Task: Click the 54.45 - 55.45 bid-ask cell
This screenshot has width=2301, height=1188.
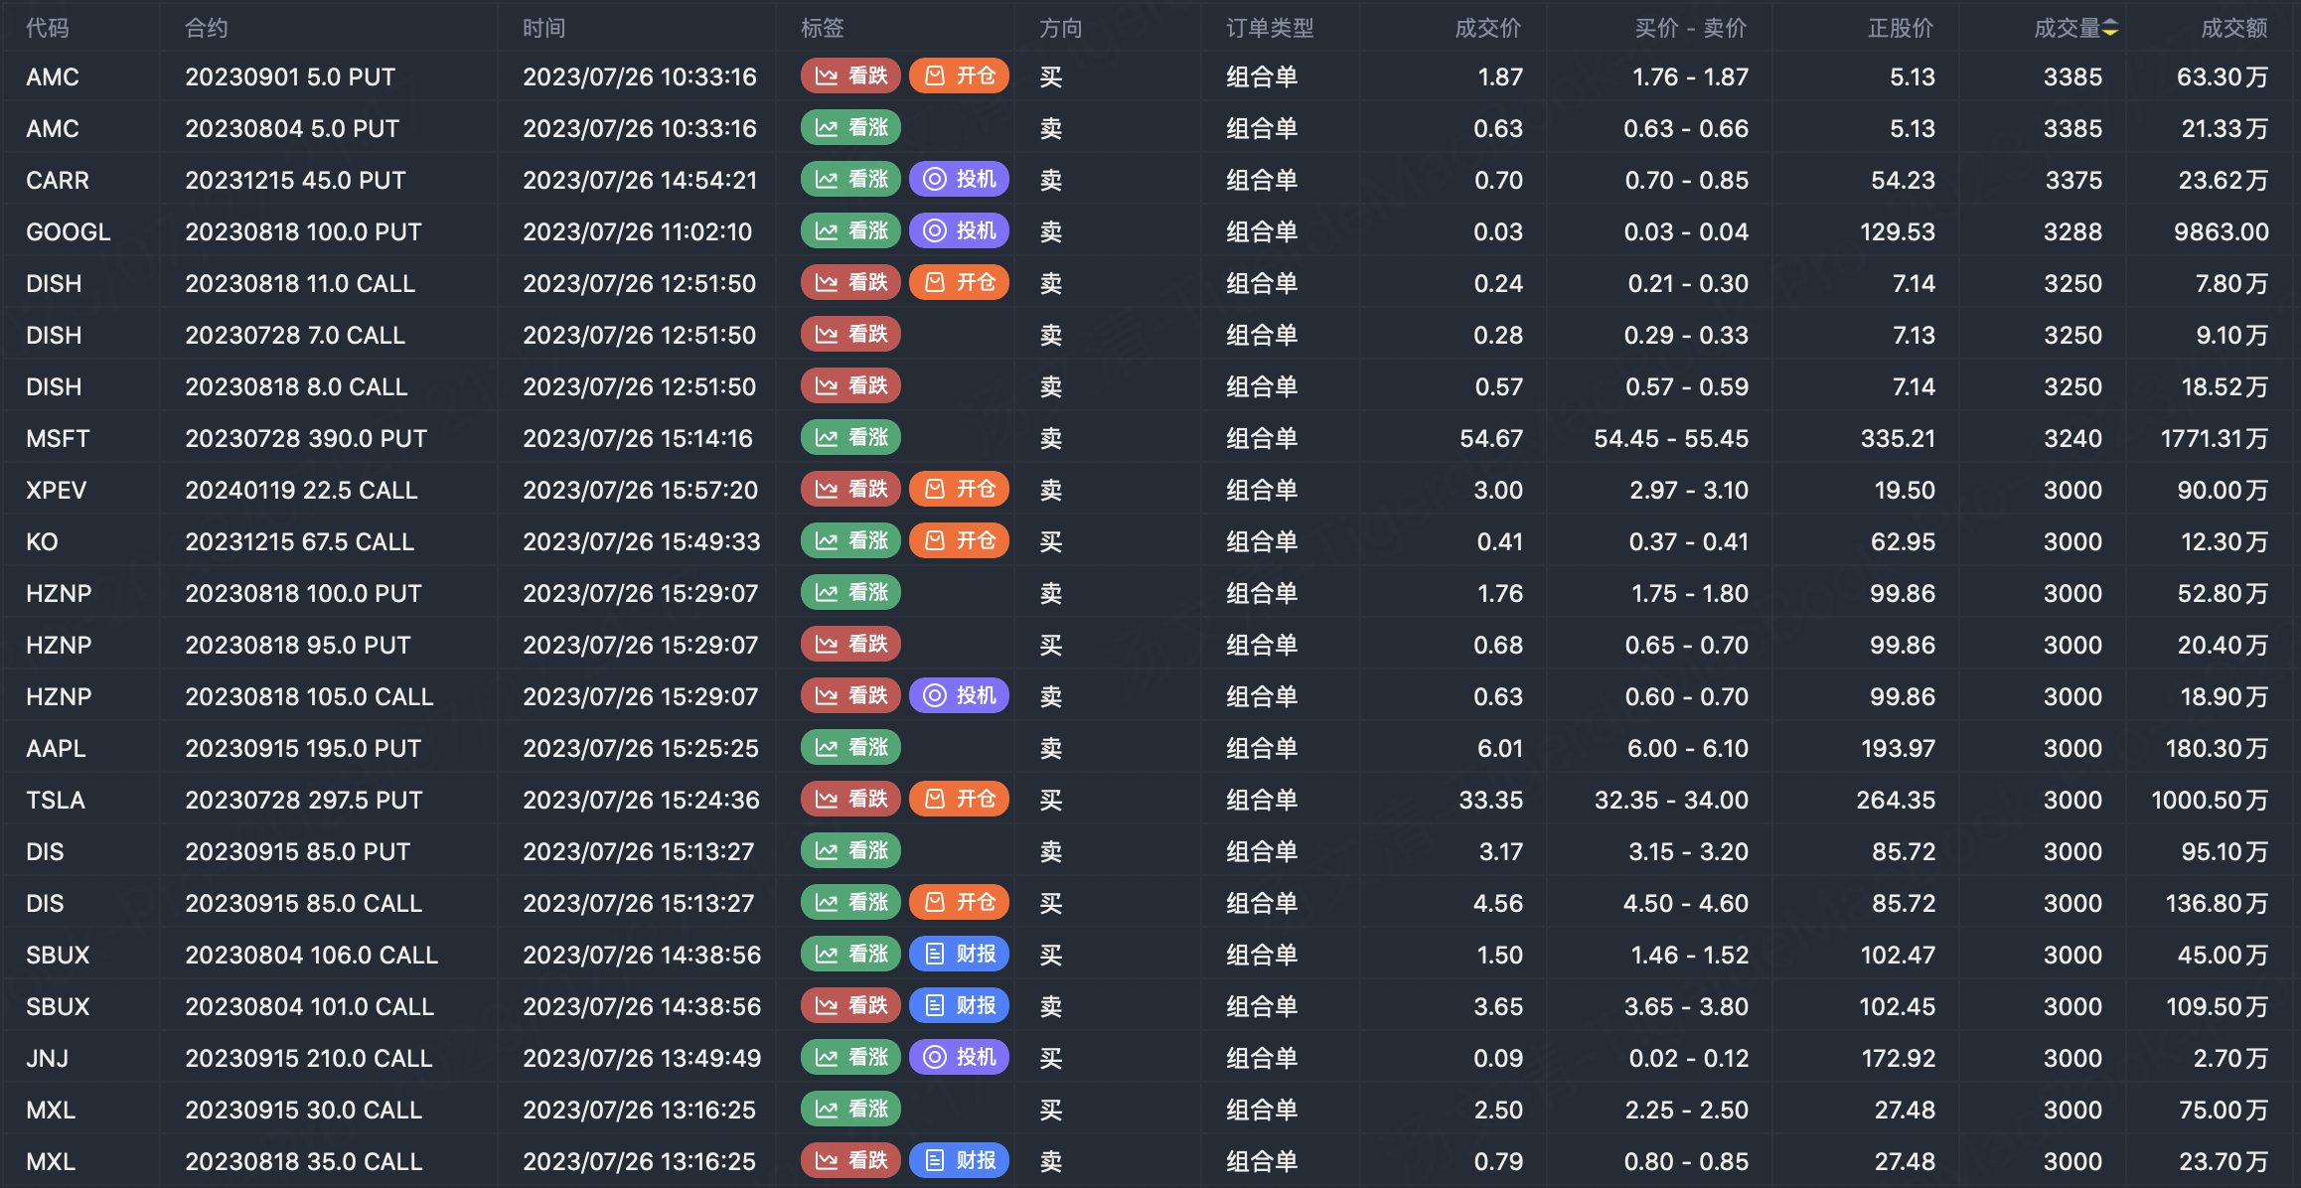Action: pos(1671,438)
